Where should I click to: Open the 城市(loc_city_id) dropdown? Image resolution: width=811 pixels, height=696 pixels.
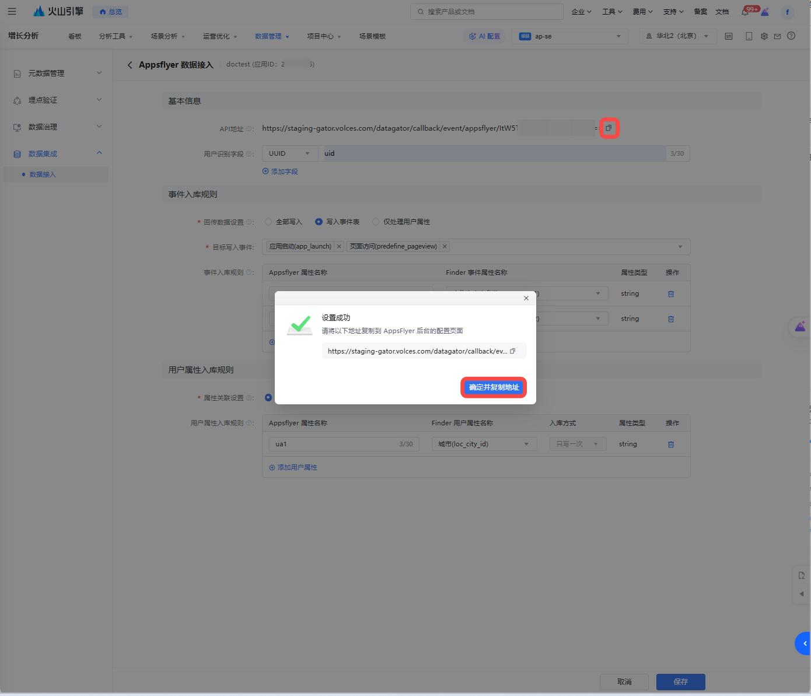coord(484,445)
